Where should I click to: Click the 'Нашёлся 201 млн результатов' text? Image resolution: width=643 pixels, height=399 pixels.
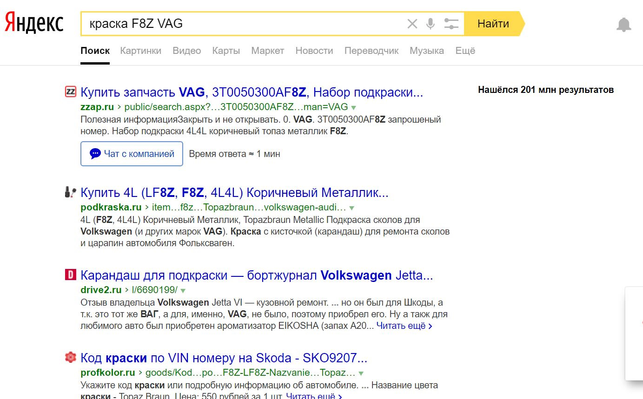[x=546, y=90]
